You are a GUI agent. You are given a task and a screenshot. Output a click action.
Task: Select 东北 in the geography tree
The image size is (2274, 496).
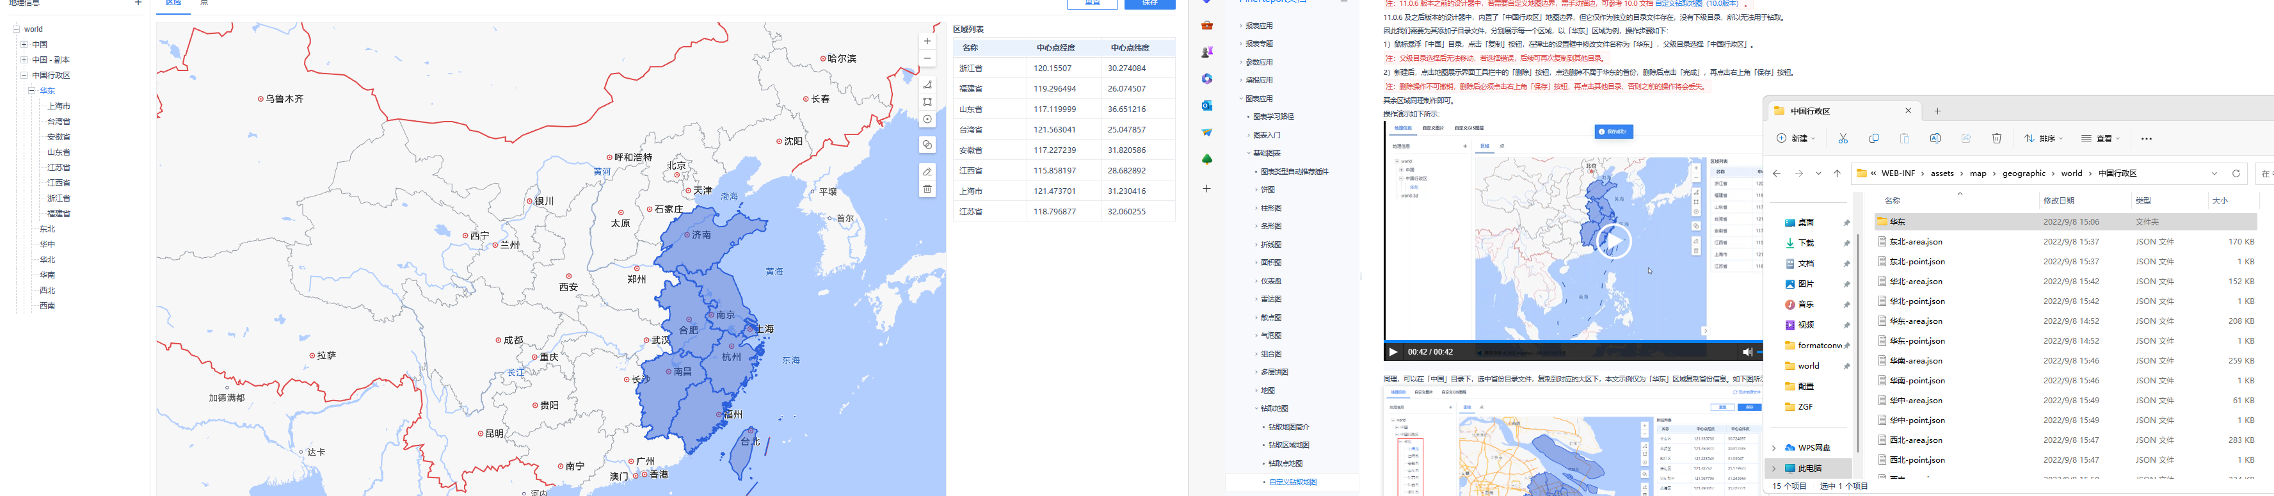pyautogui.click(x=47, y=230)
